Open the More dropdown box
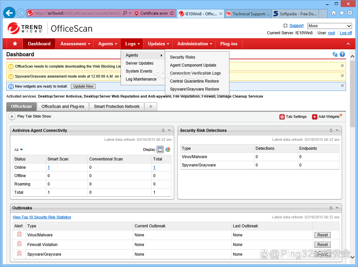The width and height of the screenshot is (358, 267). point(329,26)
